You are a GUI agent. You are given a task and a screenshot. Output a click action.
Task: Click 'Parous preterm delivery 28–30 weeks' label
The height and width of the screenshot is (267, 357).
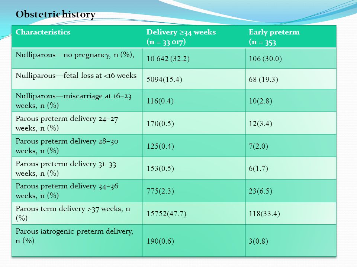[67, 146]
